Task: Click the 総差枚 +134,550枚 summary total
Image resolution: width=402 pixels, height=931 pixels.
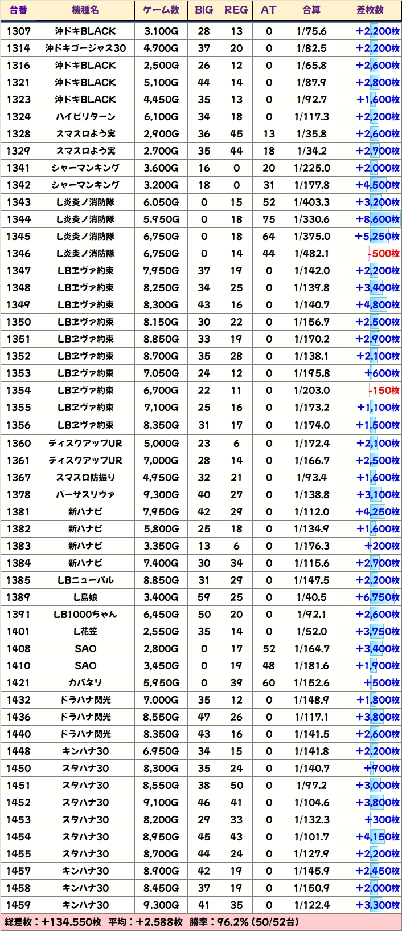Action: [x=53, y=922]
